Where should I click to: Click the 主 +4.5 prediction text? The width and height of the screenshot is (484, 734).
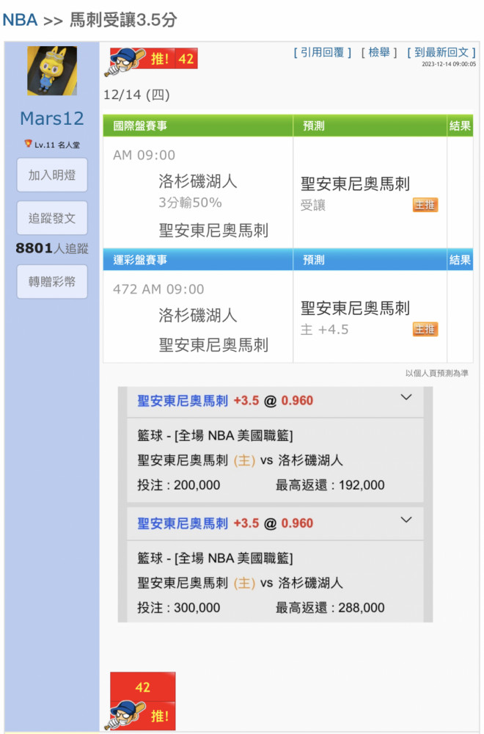[324, 330]
